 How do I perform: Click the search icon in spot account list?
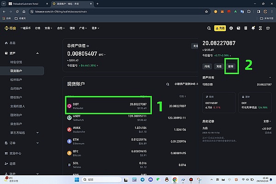(168, 84)
